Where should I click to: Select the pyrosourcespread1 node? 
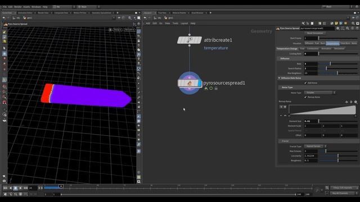point(188,83)
